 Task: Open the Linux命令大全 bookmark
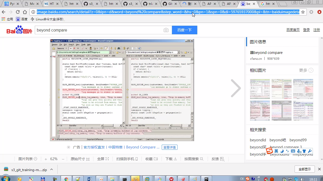[48, 19]
